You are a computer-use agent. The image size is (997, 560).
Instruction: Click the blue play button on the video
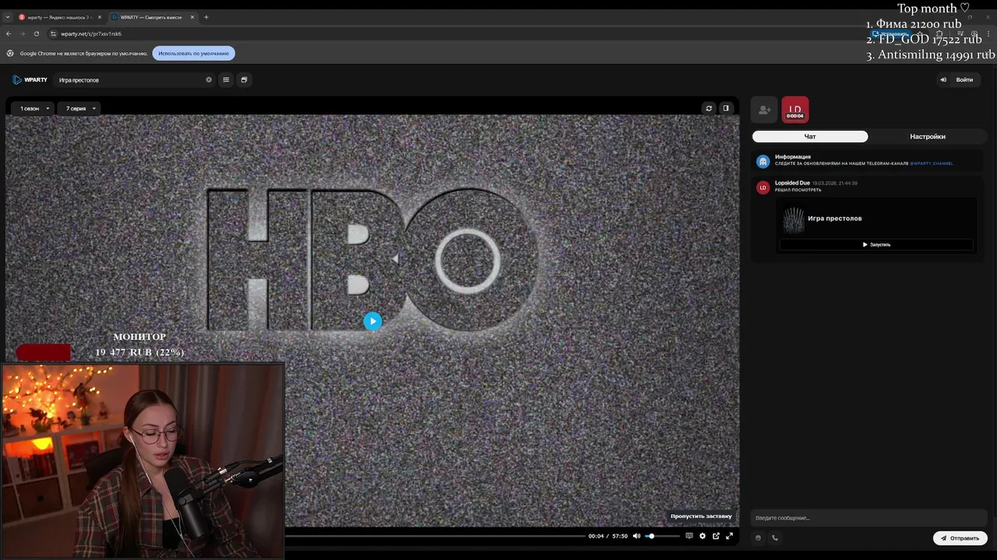tap(372, 321)
